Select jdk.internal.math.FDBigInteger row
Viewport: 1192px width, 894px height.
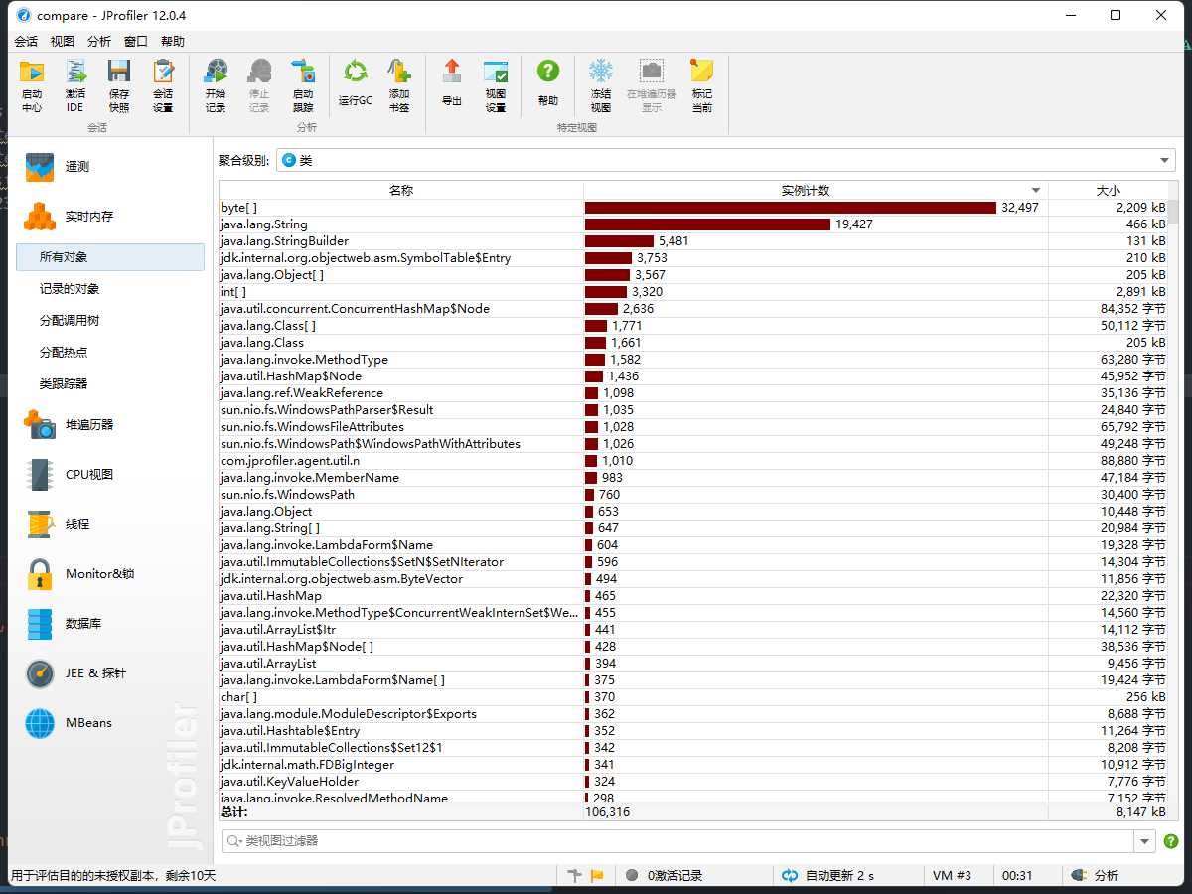click(693, 765)
